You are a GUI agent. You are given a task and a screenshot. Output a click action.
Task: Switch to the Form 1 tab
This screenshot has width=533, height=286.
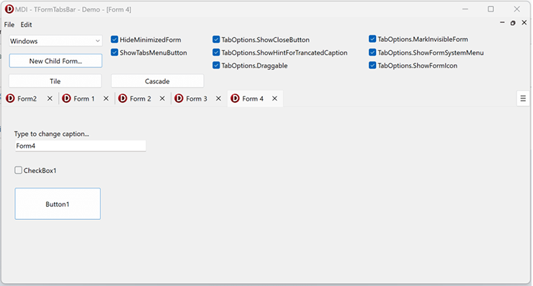tap(84, 98)
